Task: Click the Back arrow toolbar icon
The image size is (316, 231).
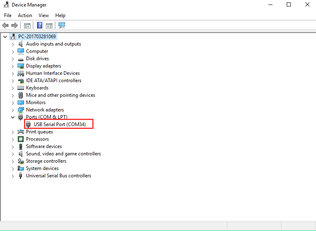Action: pyautogui.click(x=5, y=25)
